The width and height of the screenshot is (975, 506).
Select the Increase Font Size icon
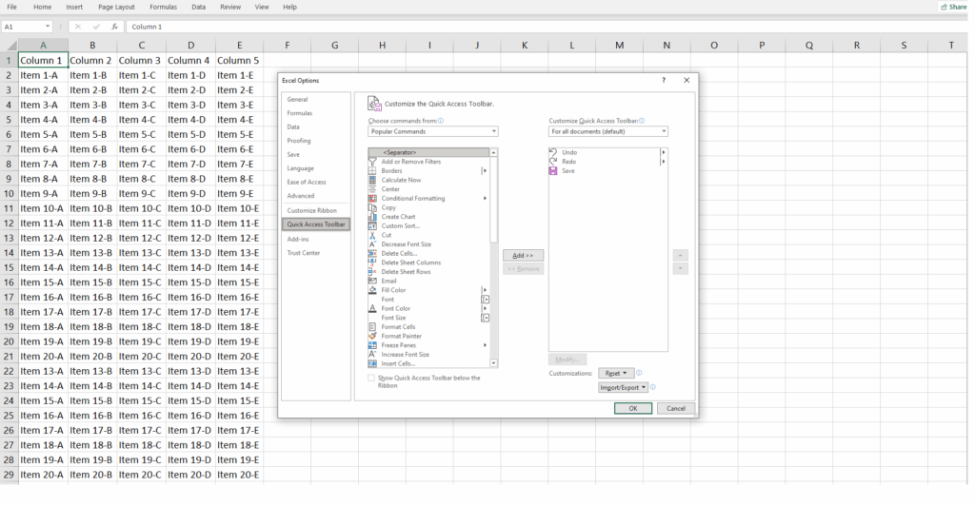(x=372, y=355)
